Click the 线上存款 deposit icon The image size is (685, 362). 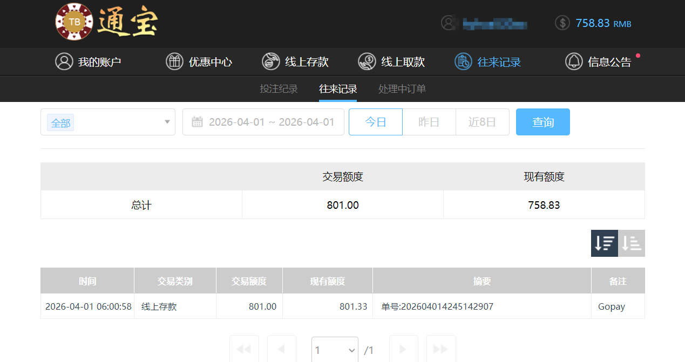click(x=270, y=62)
